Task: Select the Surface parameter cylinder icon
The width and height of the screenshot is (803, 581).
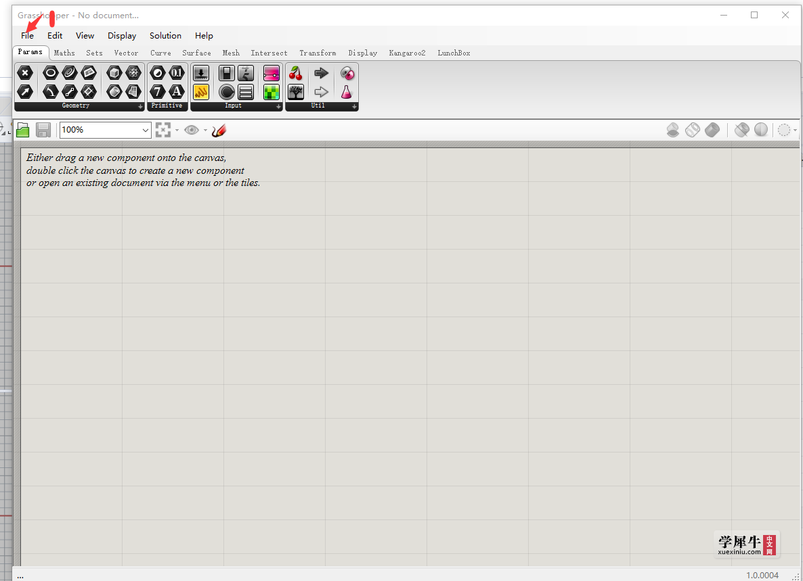Action: pyautogui.click(x=114, y=91)
